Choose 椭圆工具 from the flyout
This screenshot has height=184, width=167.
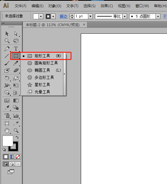(42, 70)
